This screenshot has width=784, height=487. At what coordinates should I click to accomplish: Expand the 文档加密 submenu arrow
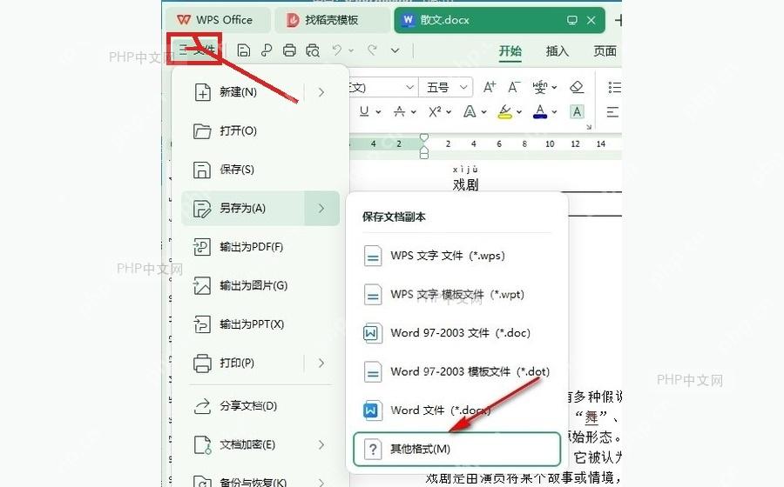321,444
